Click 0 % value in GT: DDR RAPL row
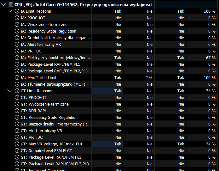The width and height of the screenshot is (219, 171). coord(212,111)
